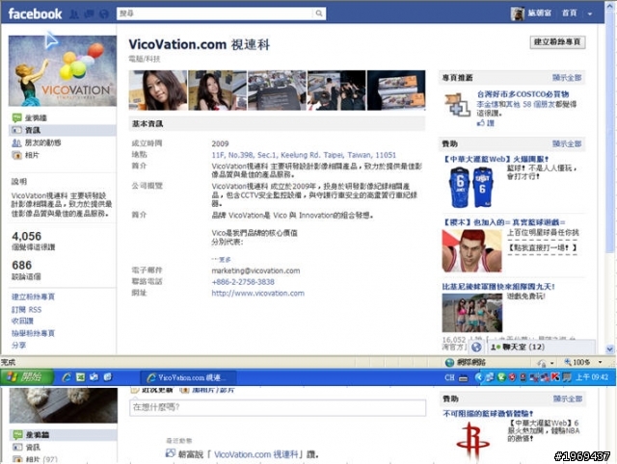617x464 pixels.
Task: Click the 建立粉絲專頁 link in left sidebar
Action: [33, 297]
